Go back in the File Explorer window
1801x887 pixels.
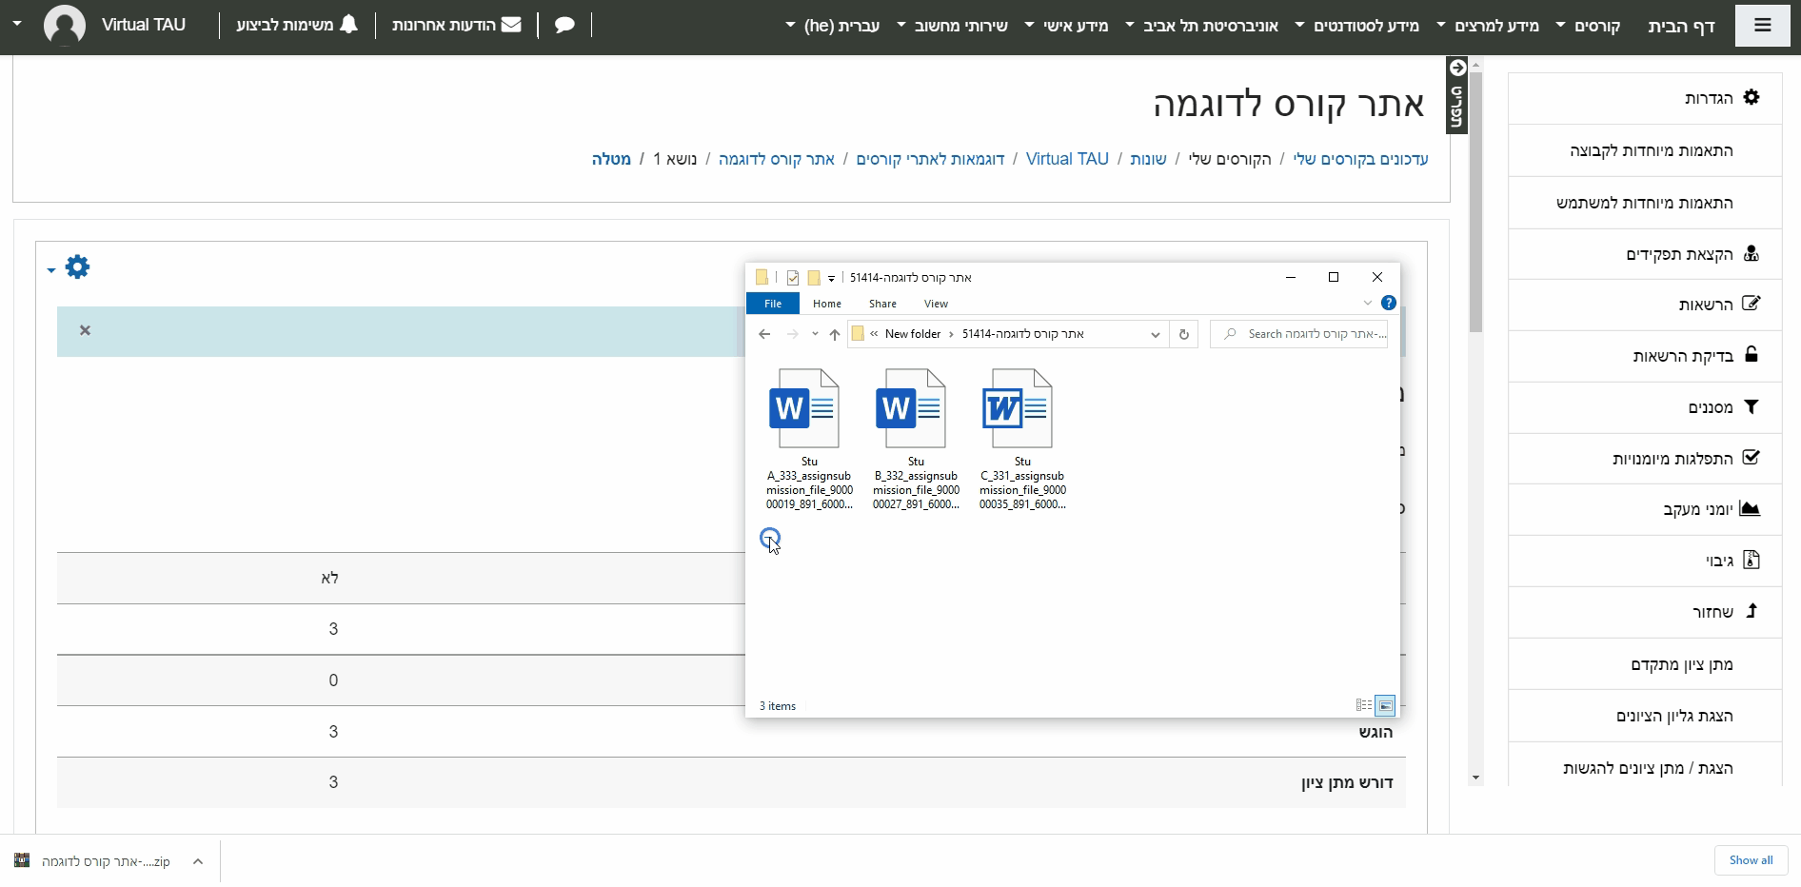click(764, 334)
